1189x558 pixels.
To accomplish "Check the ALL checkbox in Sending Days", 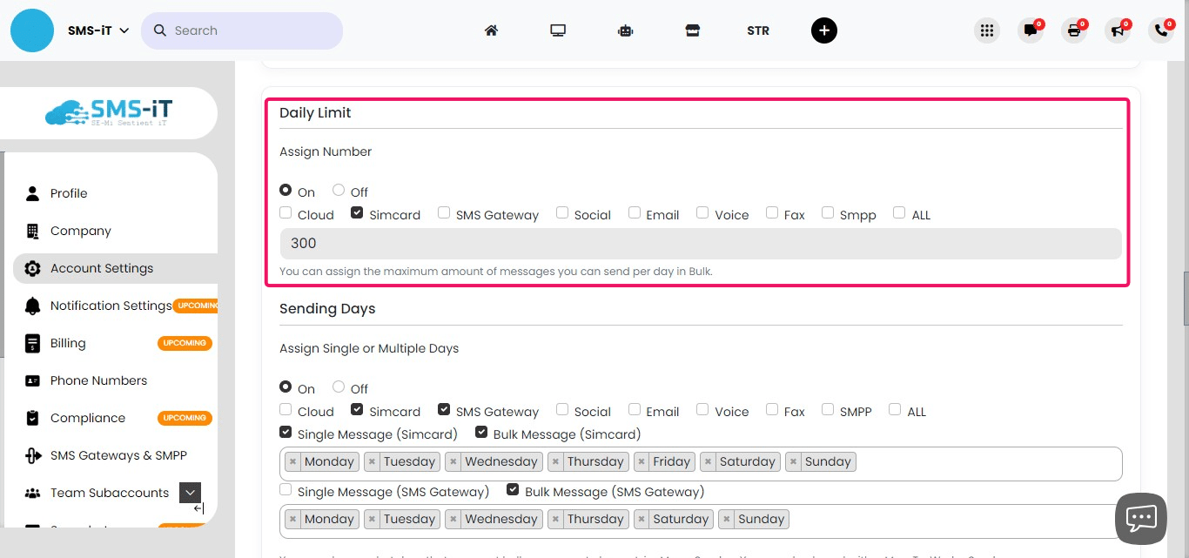I will [x=895, y=408].
